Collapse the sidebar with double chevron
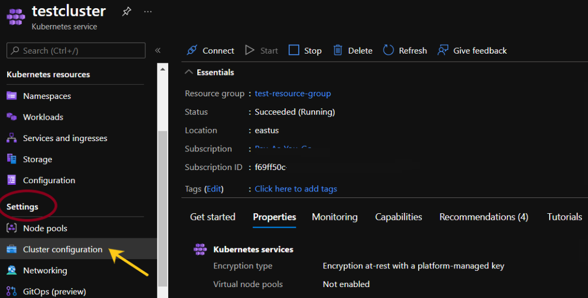 point(158,50)
